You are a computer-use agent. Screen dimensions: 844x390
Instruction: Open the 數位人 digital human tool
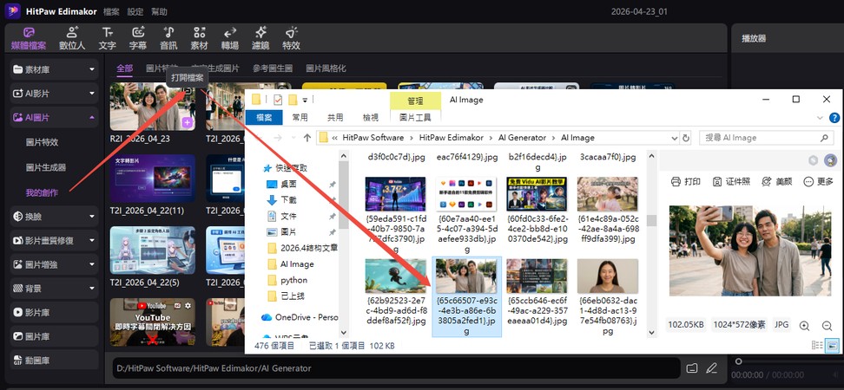tap(71, 39)
